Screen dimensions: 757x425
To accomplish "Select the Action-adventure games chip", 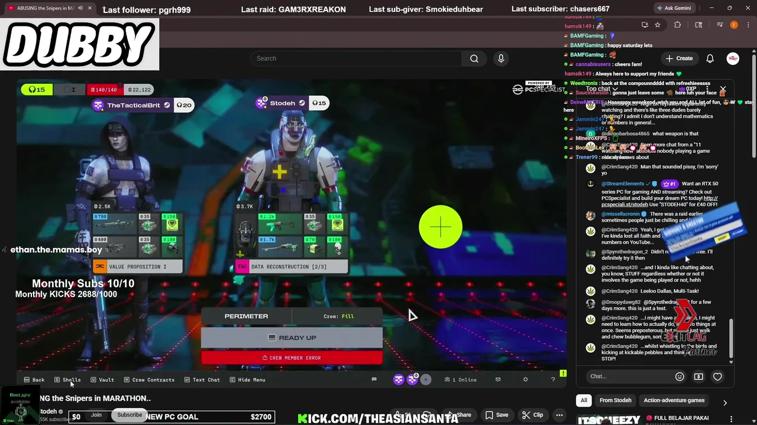I will click(674, 400).
